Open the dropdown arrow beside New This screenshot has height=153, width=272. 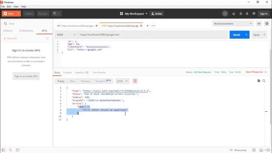coord(18,14)
